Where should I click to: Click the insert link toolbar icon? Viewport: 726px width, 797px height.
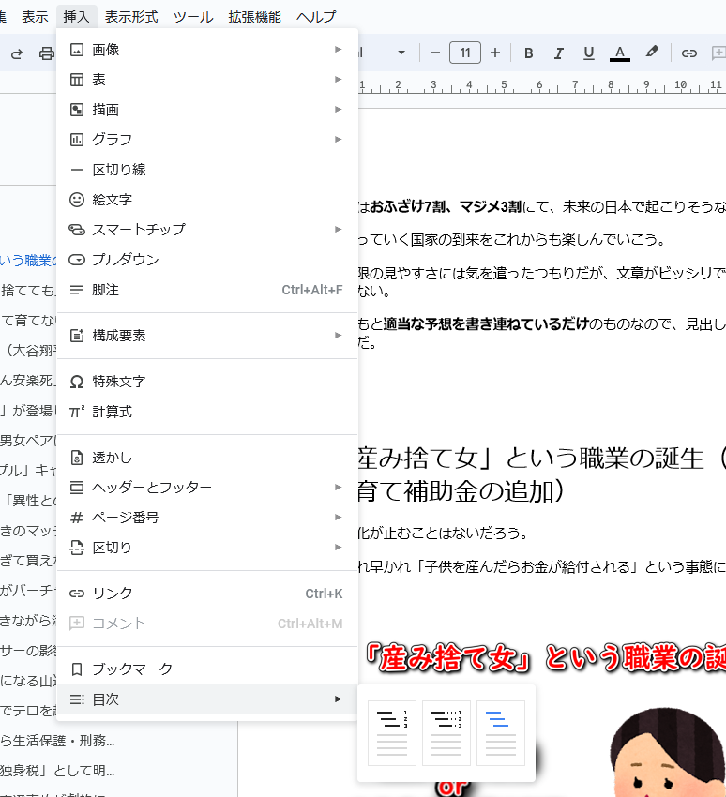click(689, 53)
